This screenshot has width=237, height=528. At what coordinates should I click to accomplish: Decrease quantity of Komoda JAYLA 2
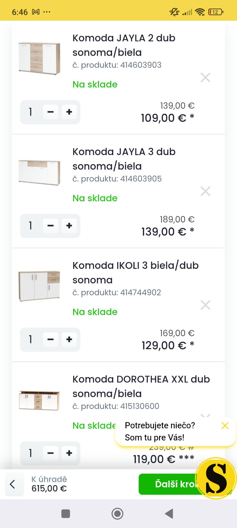[x=51, y=112]
